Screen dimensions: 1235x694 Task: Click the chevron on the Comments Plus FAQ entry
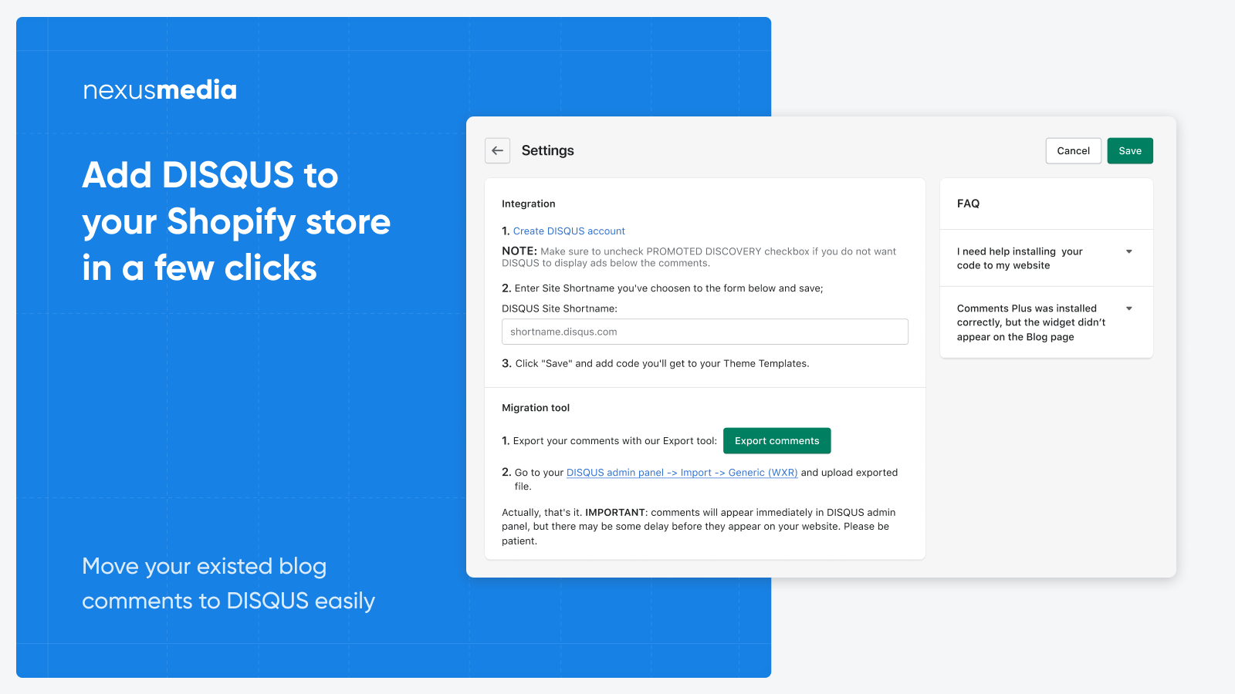coord(1128,308)
